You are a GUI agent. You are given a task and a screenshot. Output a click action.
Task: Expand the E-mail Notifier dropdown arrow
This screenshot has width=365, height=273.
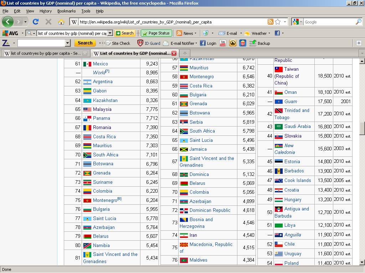(196, 43)
